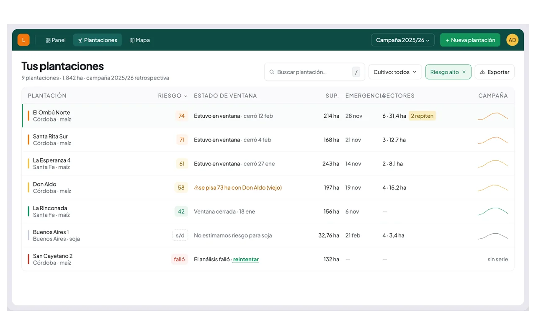Switch to the Plantaciones tab
The image size is (536, 335).
98,40
